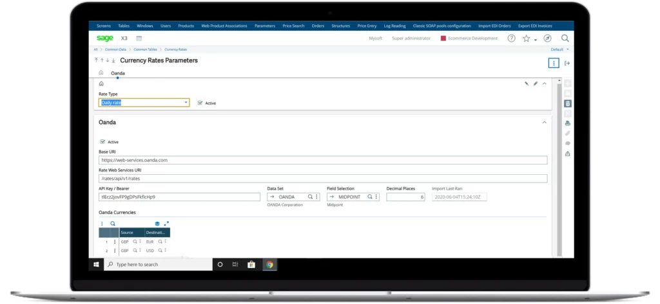Jump to last record arrow icon
660x304 pixels.
pos(113,60)
